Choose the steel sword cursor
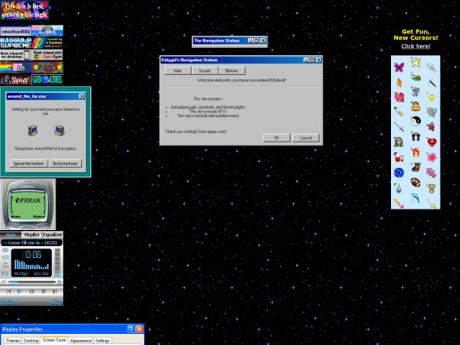Image resolution: width=460 pixels, height=345 pixels. pyautogui.click(x=399, y=127)
